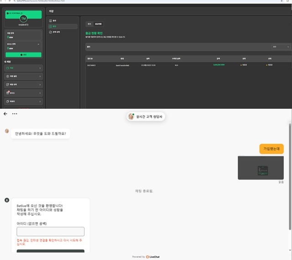This screenshot has height=260, width=292.
Task: Click the 아이디 input field in the chat form
Action: (x=51, y=231)
